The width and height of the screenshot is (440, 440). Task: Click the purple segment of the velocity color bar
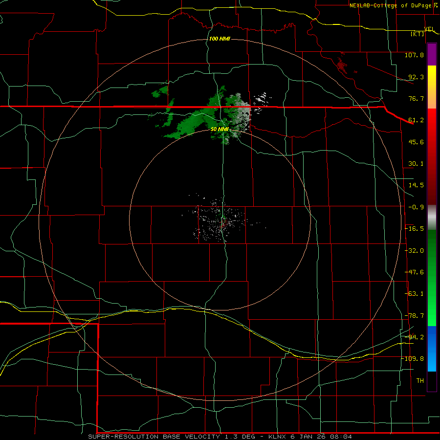click(x=432, y=55)
